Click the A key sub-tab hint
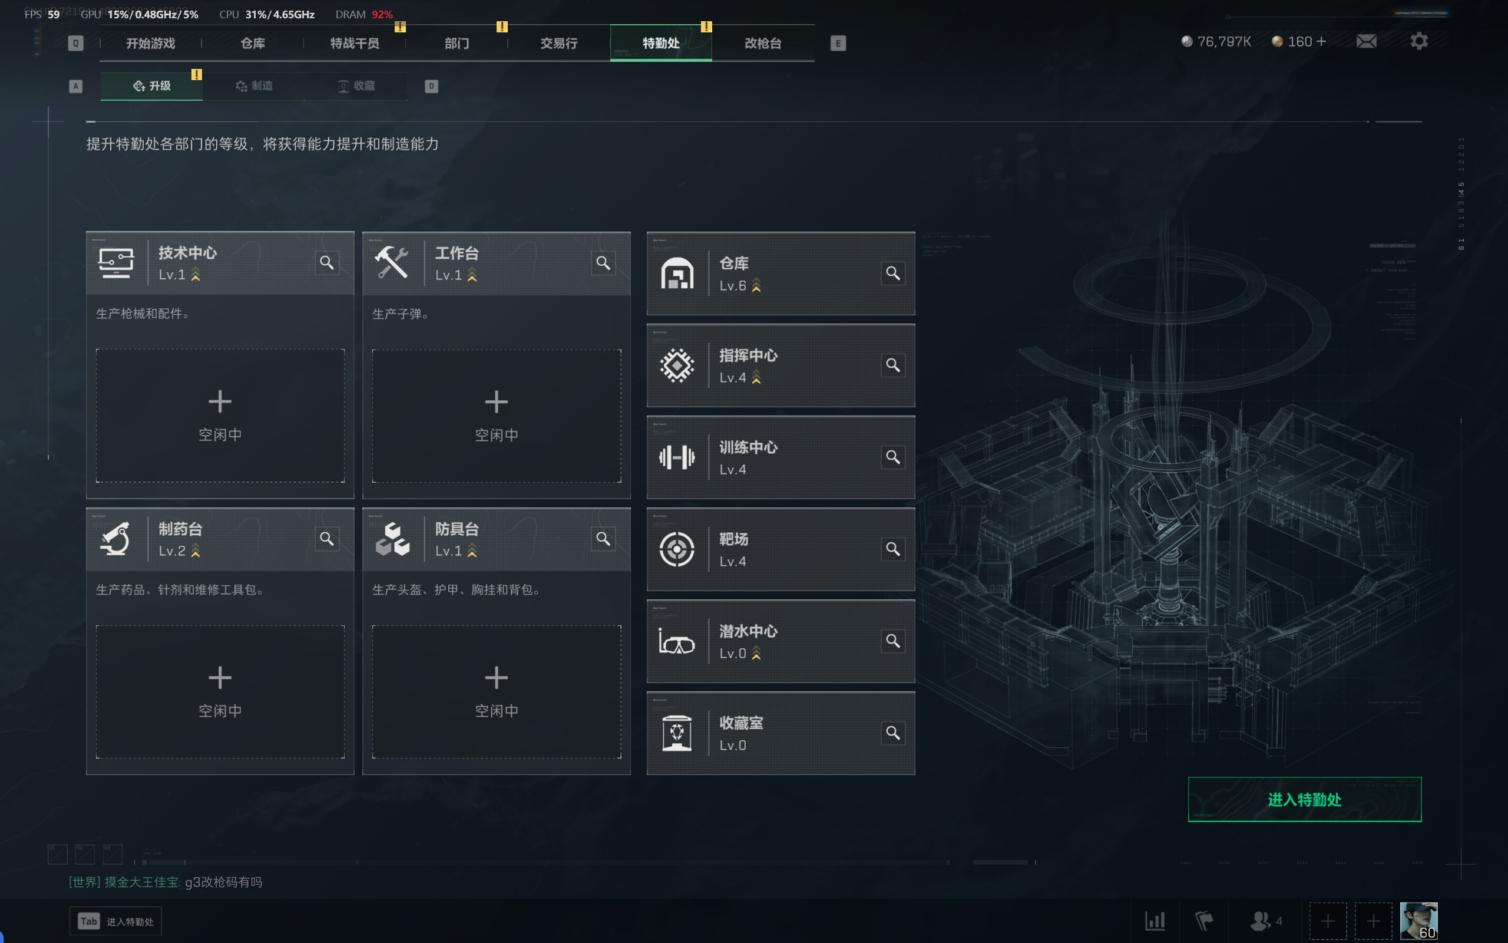Viewport: 1508px width, 943px height. 75,86
